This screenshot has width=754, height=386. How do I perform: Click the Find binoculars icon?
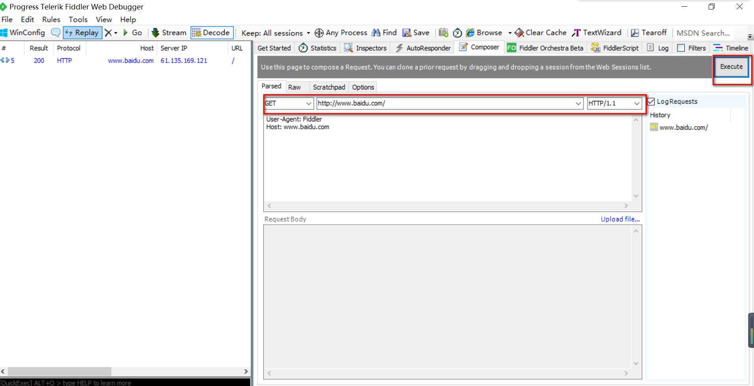pos(376,33)
